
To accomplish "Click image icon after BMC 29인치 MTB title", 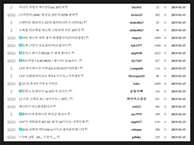I will [77, 15].
